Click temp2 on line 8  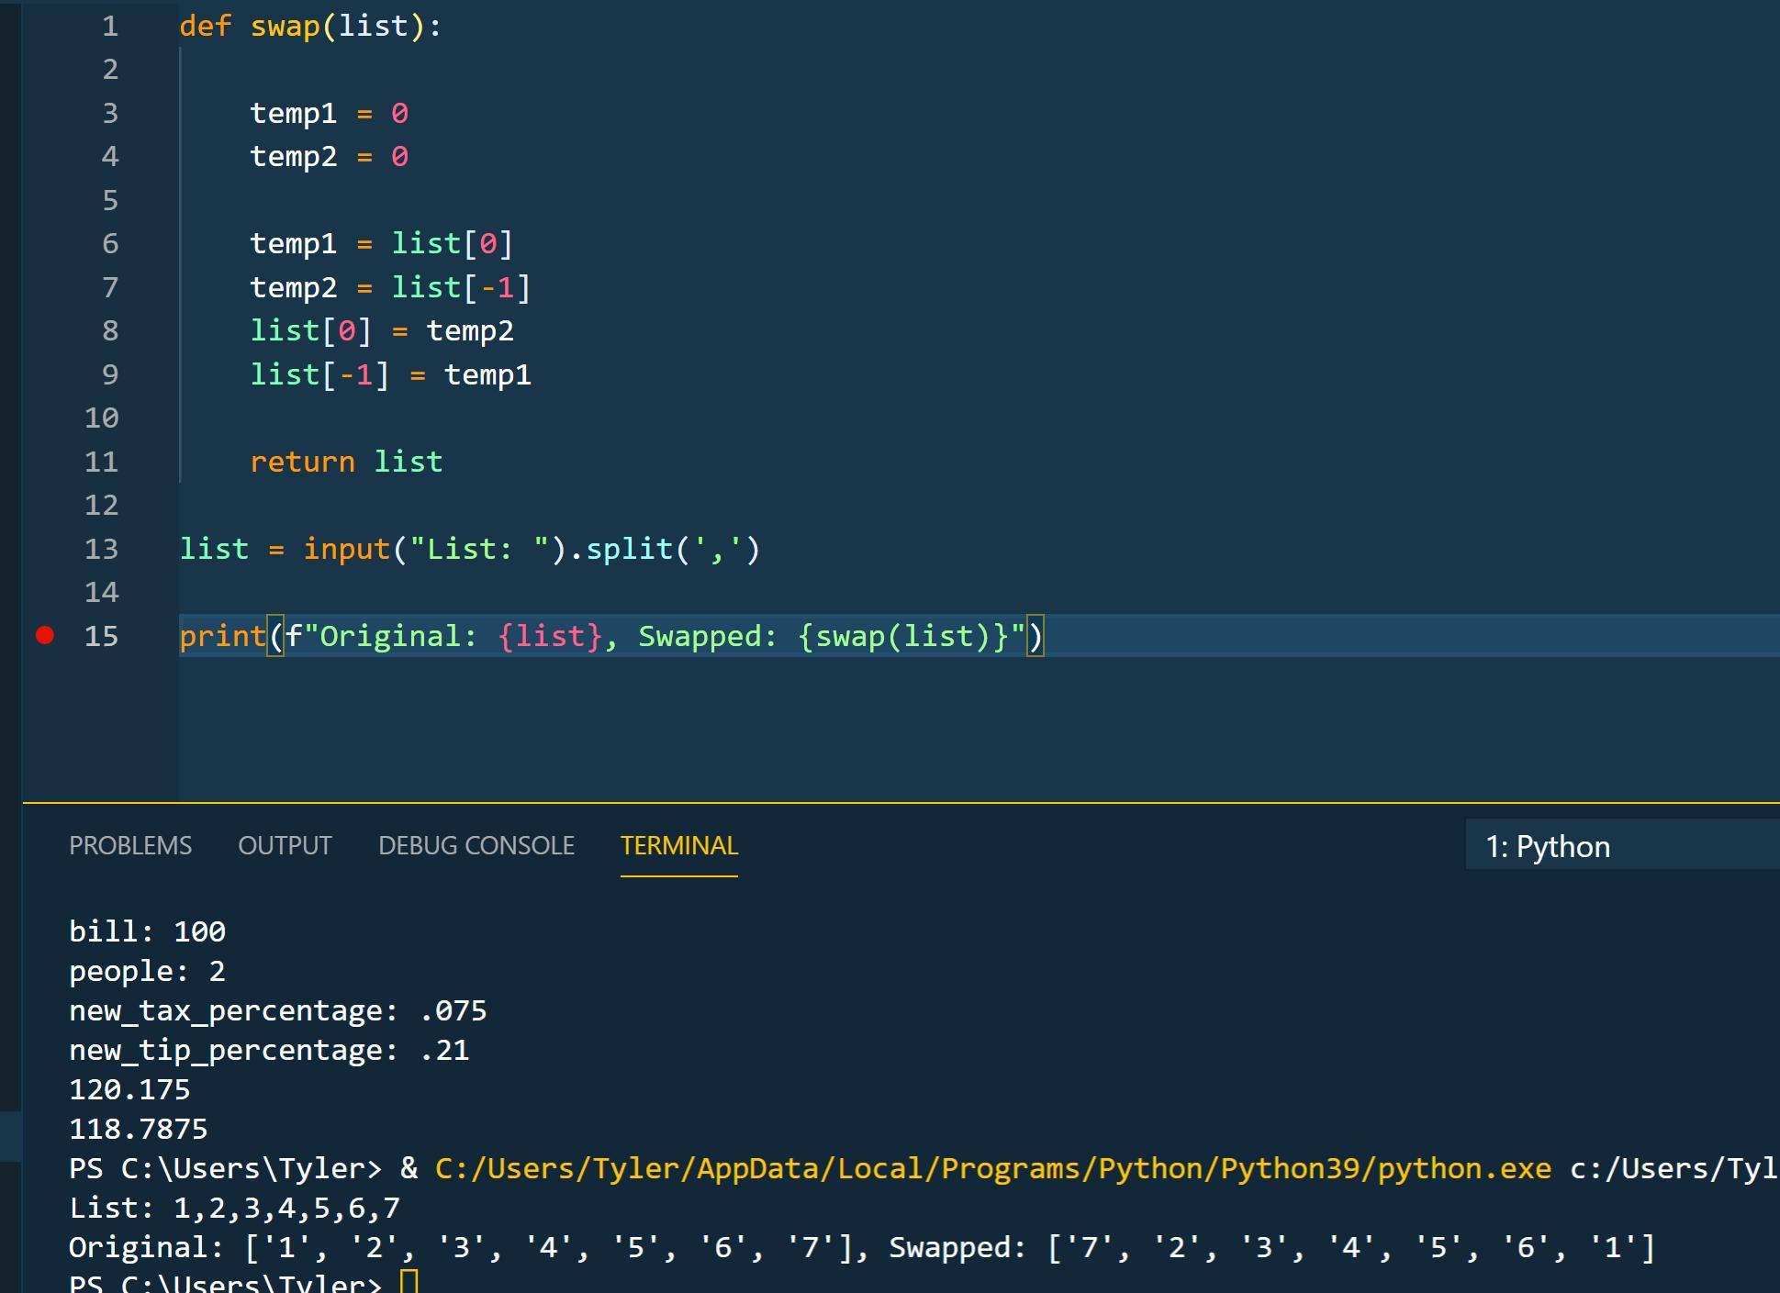(x=470, y=331)
